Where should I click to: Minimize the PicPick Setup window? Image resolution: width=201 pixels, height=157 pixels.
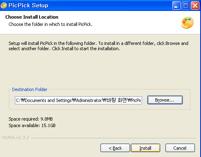coord(176,6)
